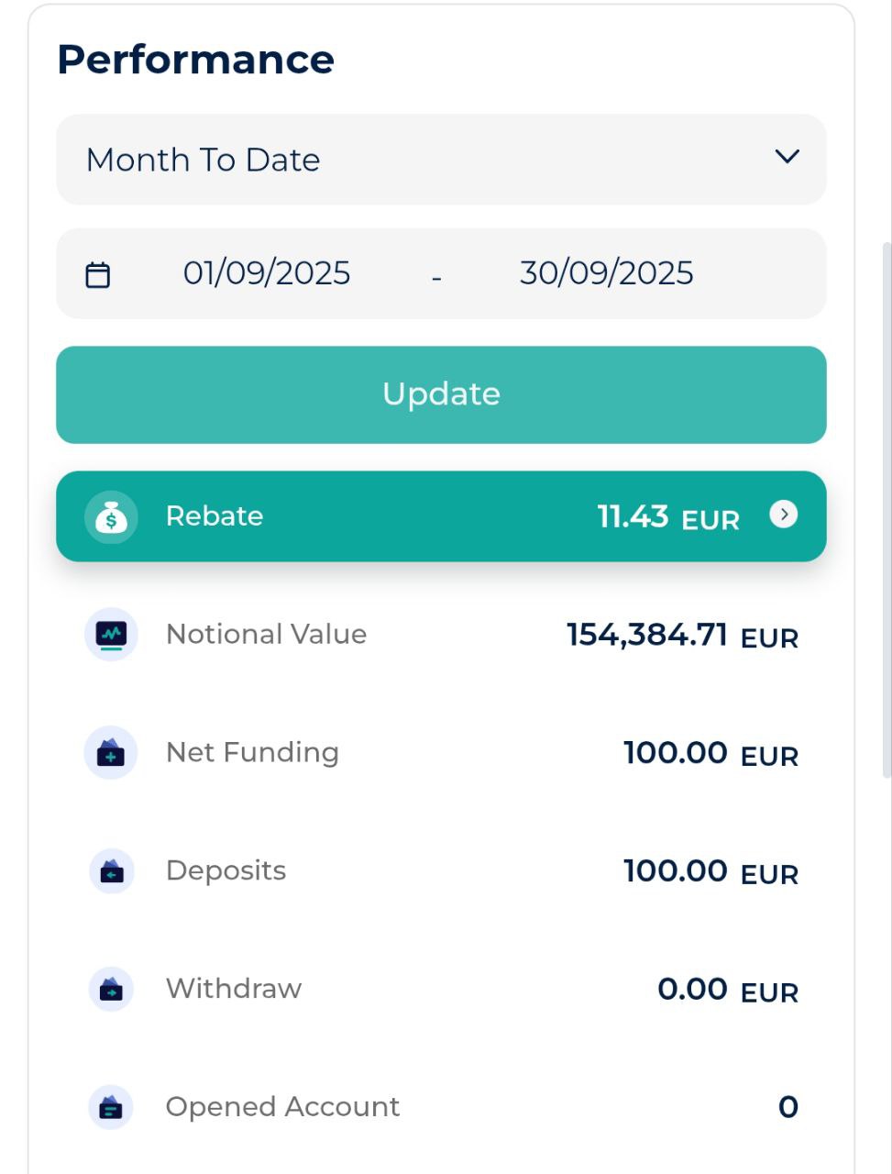Click the Withdraw amount 0.00 EUR
Screen dimensions: 892x1174
[727, 990]
